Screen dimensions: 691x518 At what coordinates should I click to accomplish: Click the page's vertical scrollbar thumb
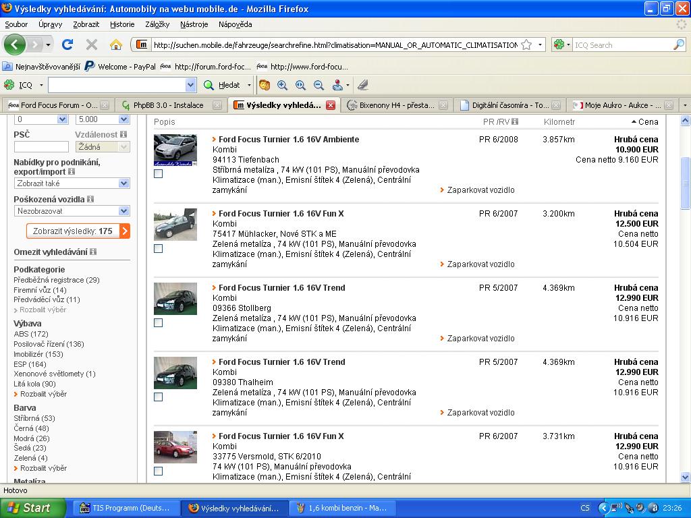click(x=685, y=182)
